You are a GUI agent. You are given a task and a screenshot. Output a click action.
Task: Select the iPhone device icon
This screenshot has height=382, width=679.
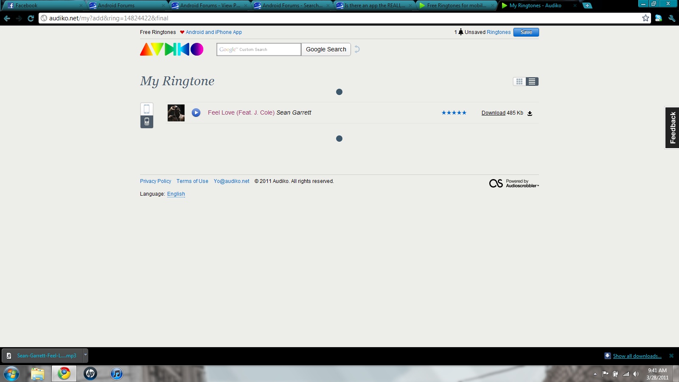[146, 109]
